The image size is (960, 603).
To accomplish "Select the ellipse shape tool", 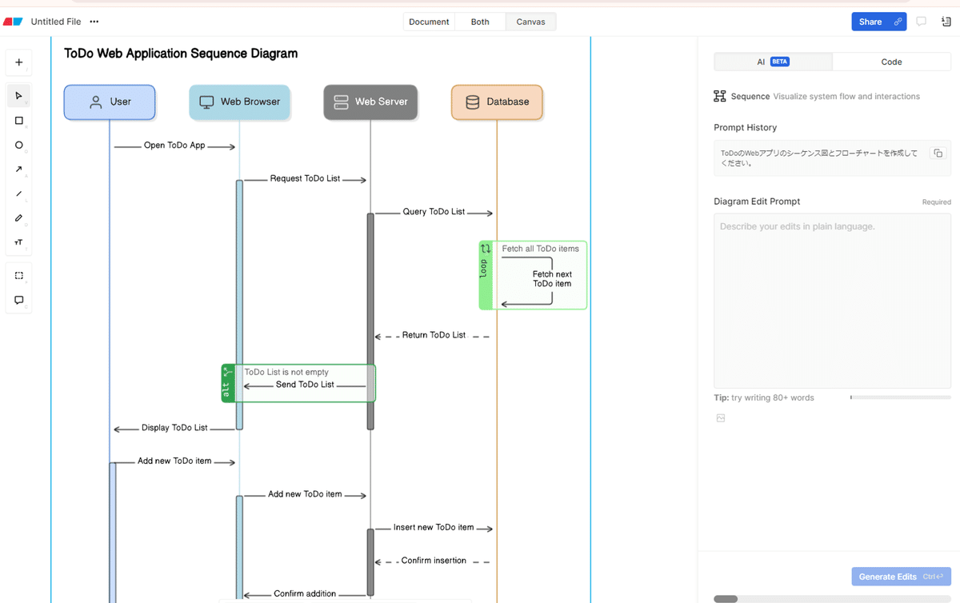I will point(19,145).
